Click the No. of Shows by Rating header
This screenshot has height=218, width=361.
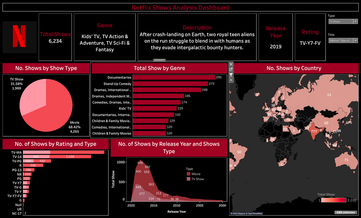pyautogui.click(x=55, y=144)
